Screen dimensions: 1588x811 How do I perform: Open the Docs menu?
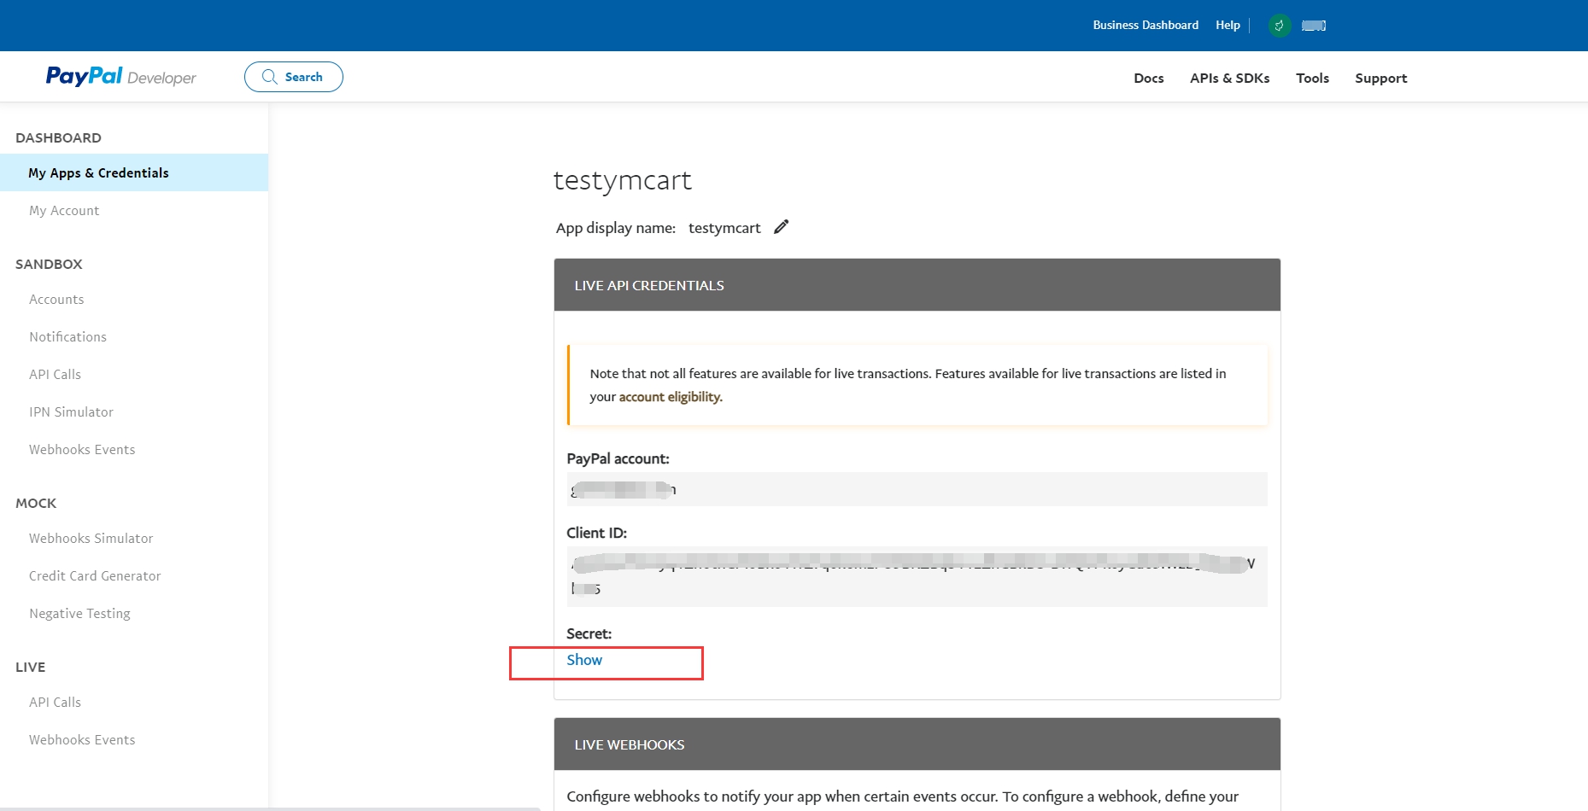1148,79
